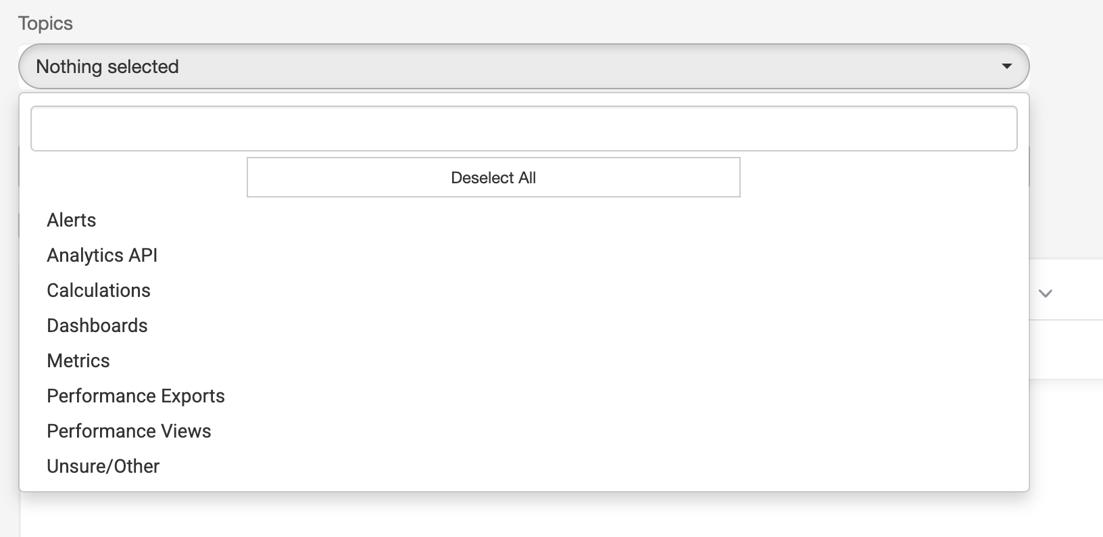Choose Analytics API from the list
1103x537 pixels.
102,256
